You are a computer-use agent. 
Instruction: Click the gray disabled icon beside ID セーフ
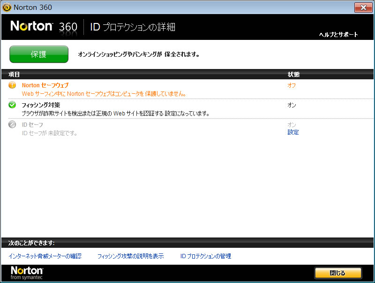[x=12, y=124]
